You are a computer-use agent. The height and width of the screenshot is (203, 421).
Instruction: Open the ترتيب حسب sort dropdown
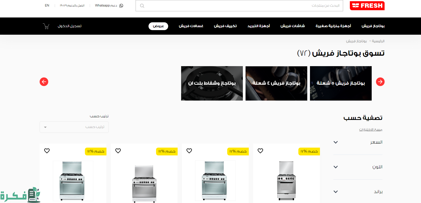click(x=74, y=127)
